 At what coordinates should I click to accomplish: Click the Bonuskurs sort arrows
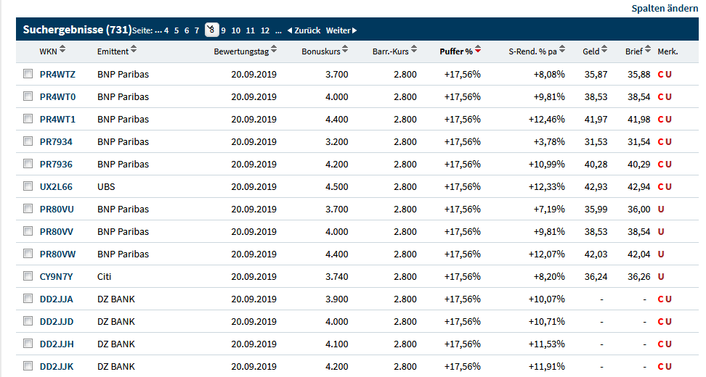pyautogui.click(x=344, y=50)
